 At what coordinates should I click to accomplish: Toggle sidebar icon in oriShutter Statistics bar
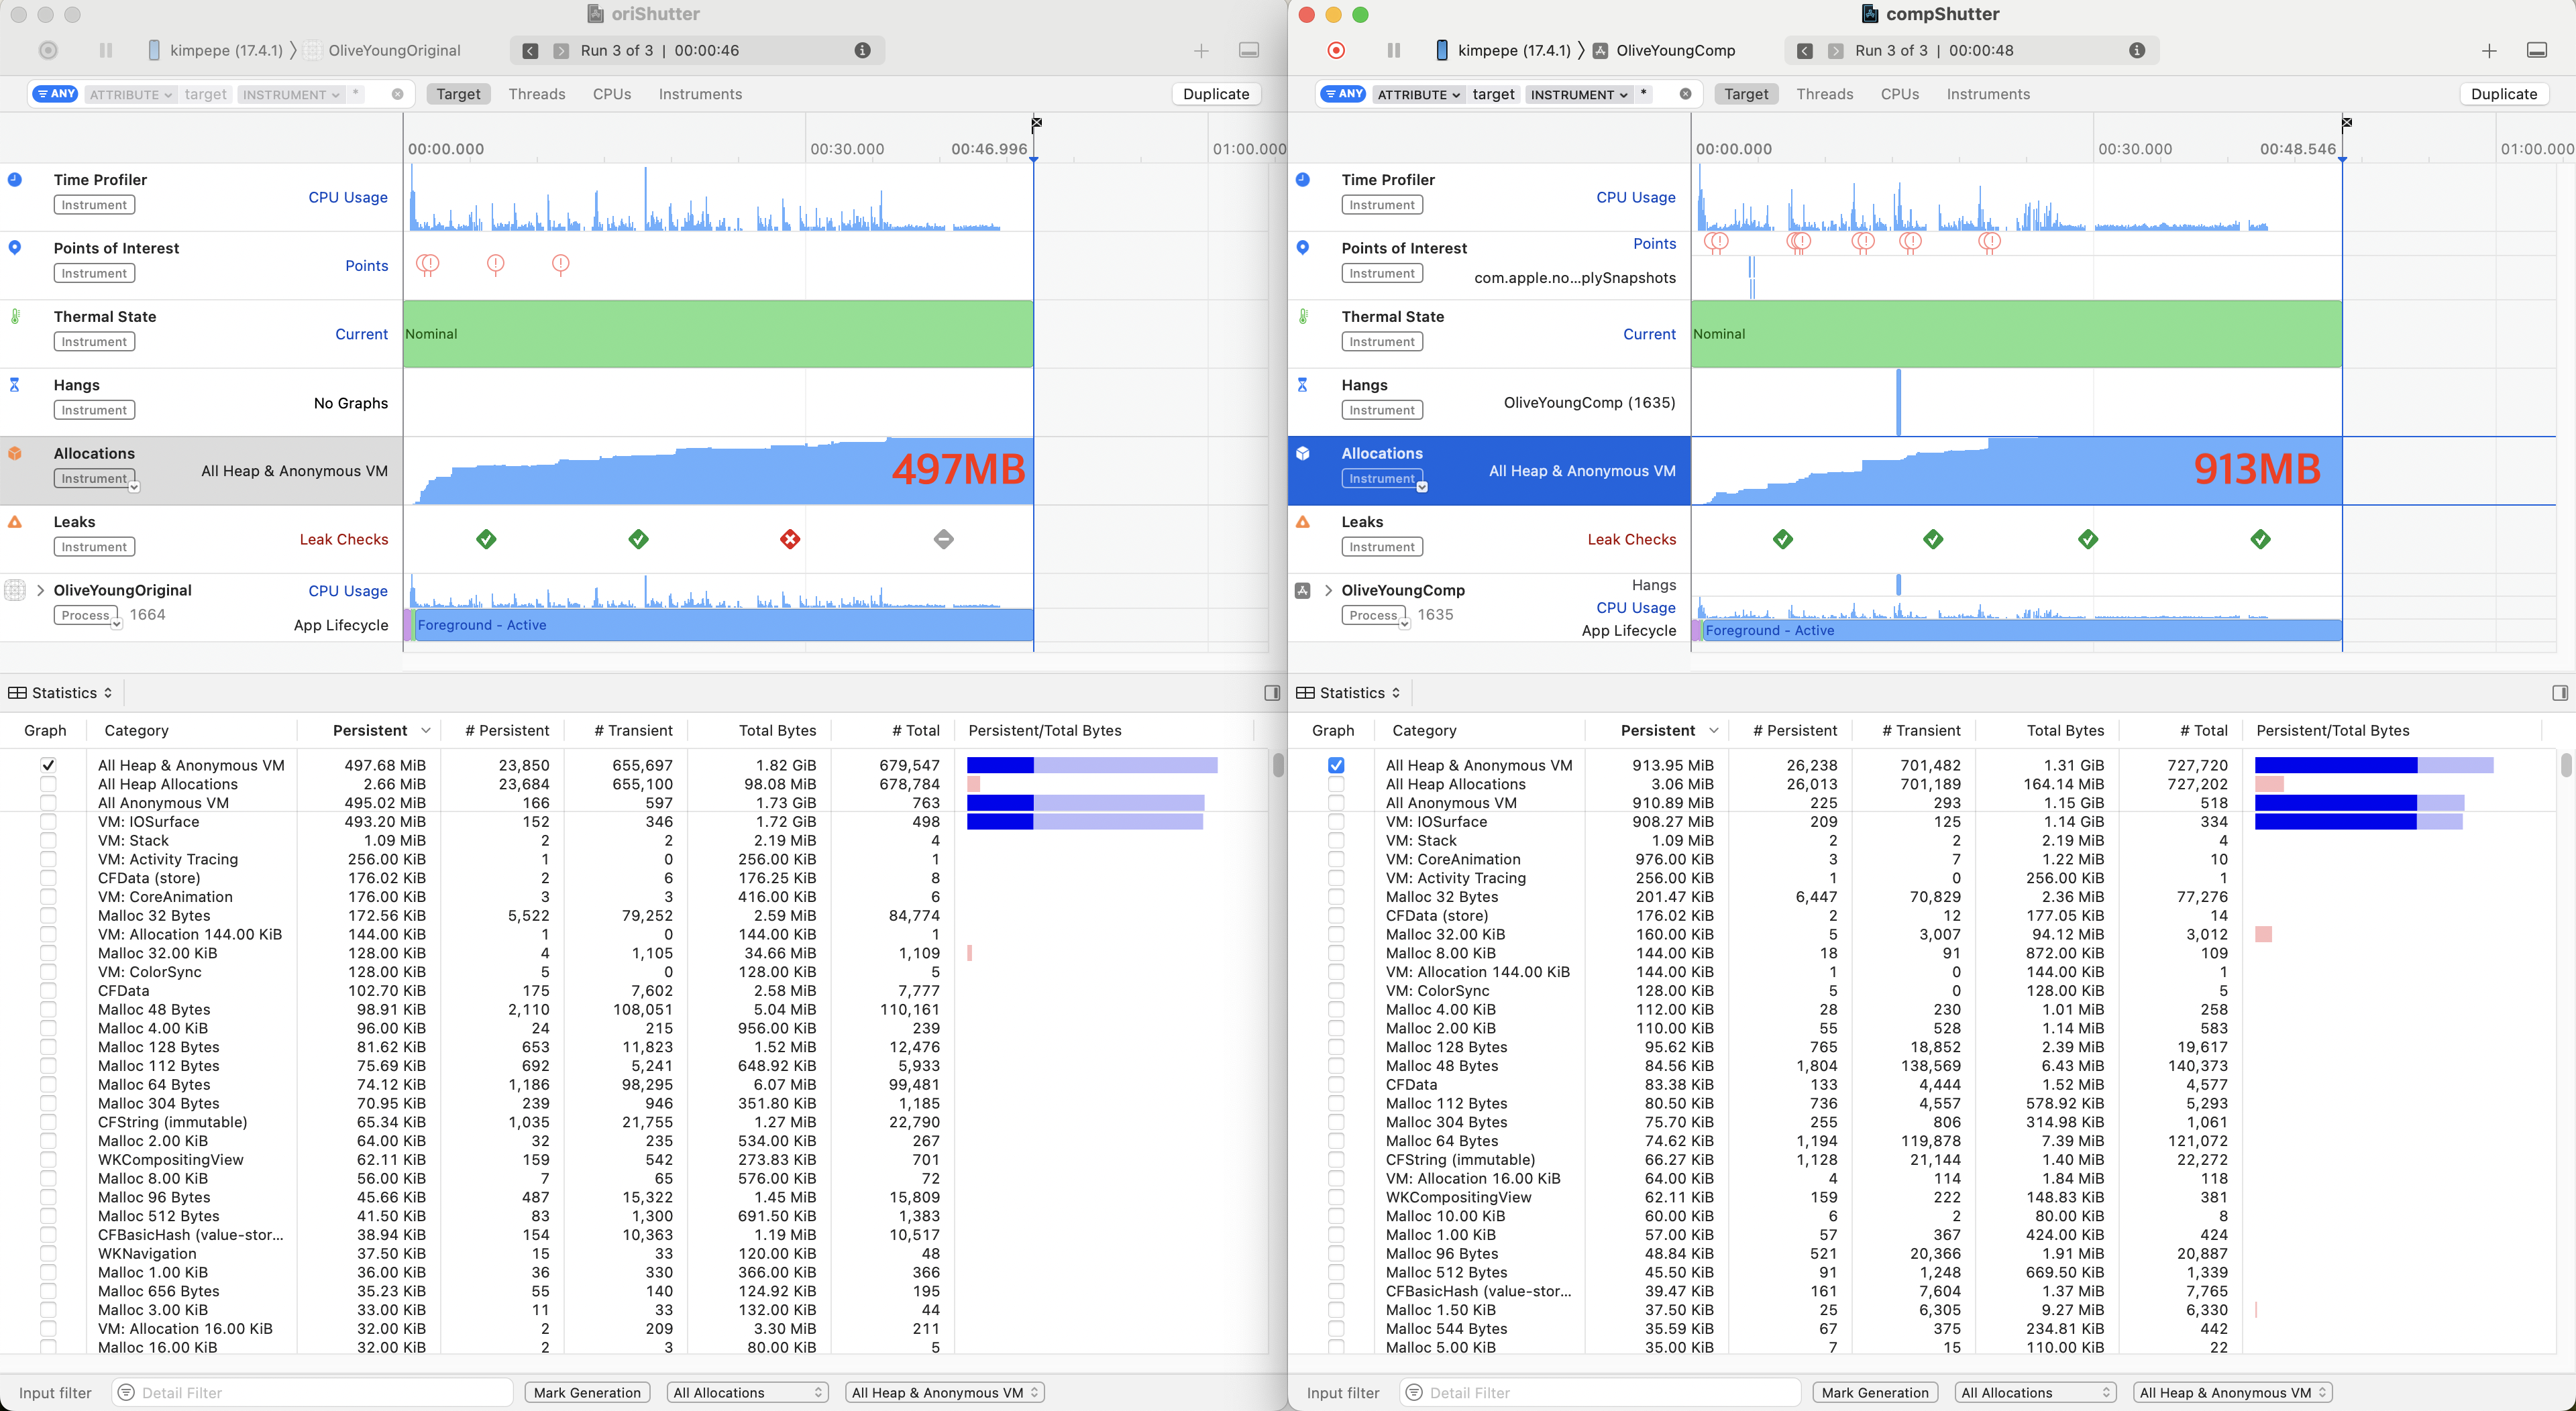point(1272,693)
